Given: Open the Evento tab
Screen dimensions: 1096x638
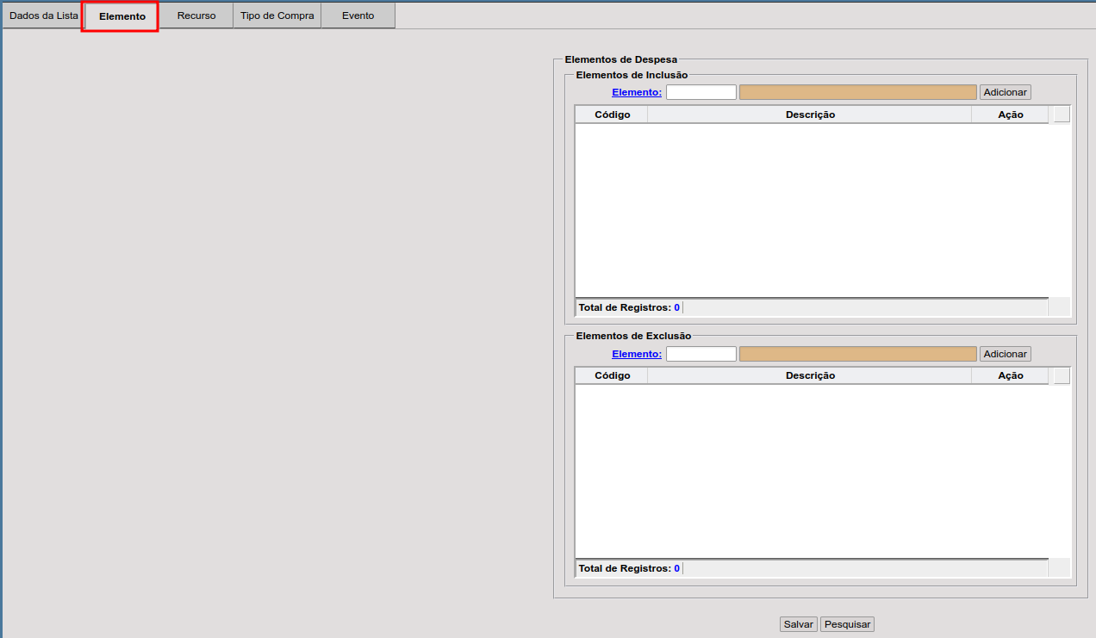Looking at the screenshot, I should tap(358, 15).
